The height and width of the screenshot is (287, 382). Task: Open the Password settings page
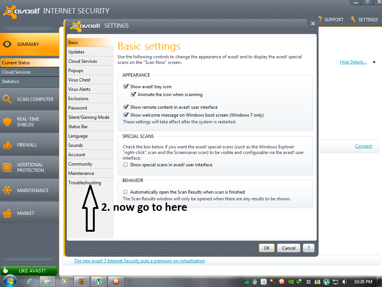tap(90, 108)
